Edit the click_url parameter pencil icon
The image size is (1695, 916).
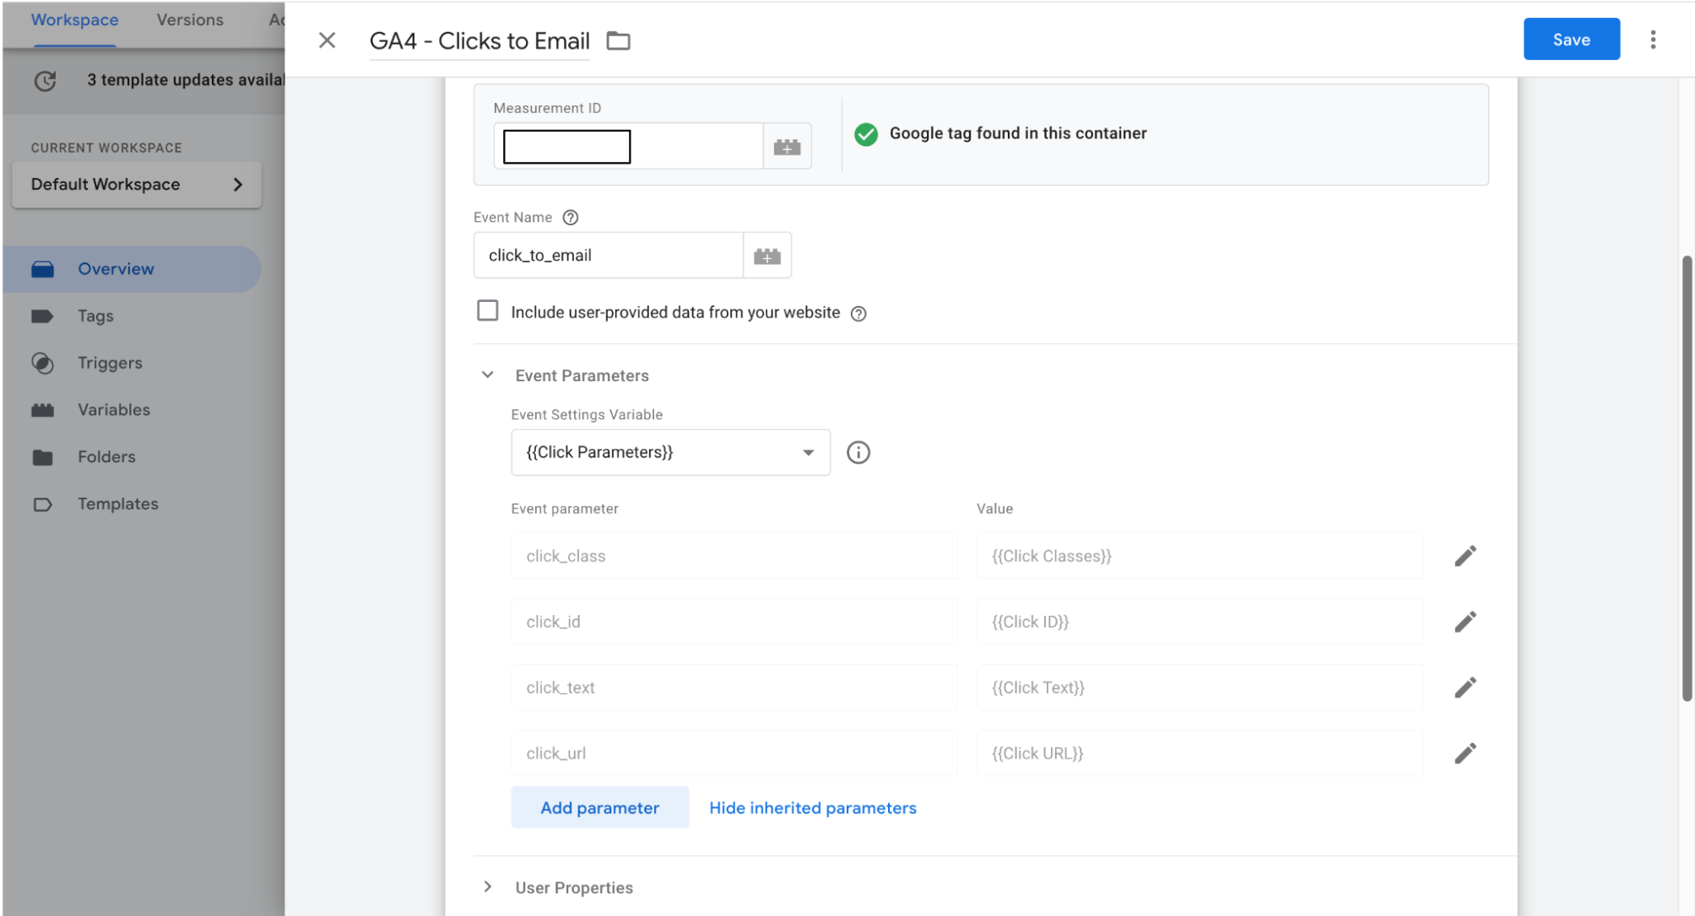1465,753
